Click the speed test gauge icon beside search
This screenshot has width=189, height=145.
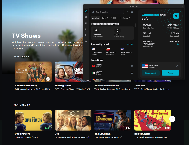click(127, 12)
